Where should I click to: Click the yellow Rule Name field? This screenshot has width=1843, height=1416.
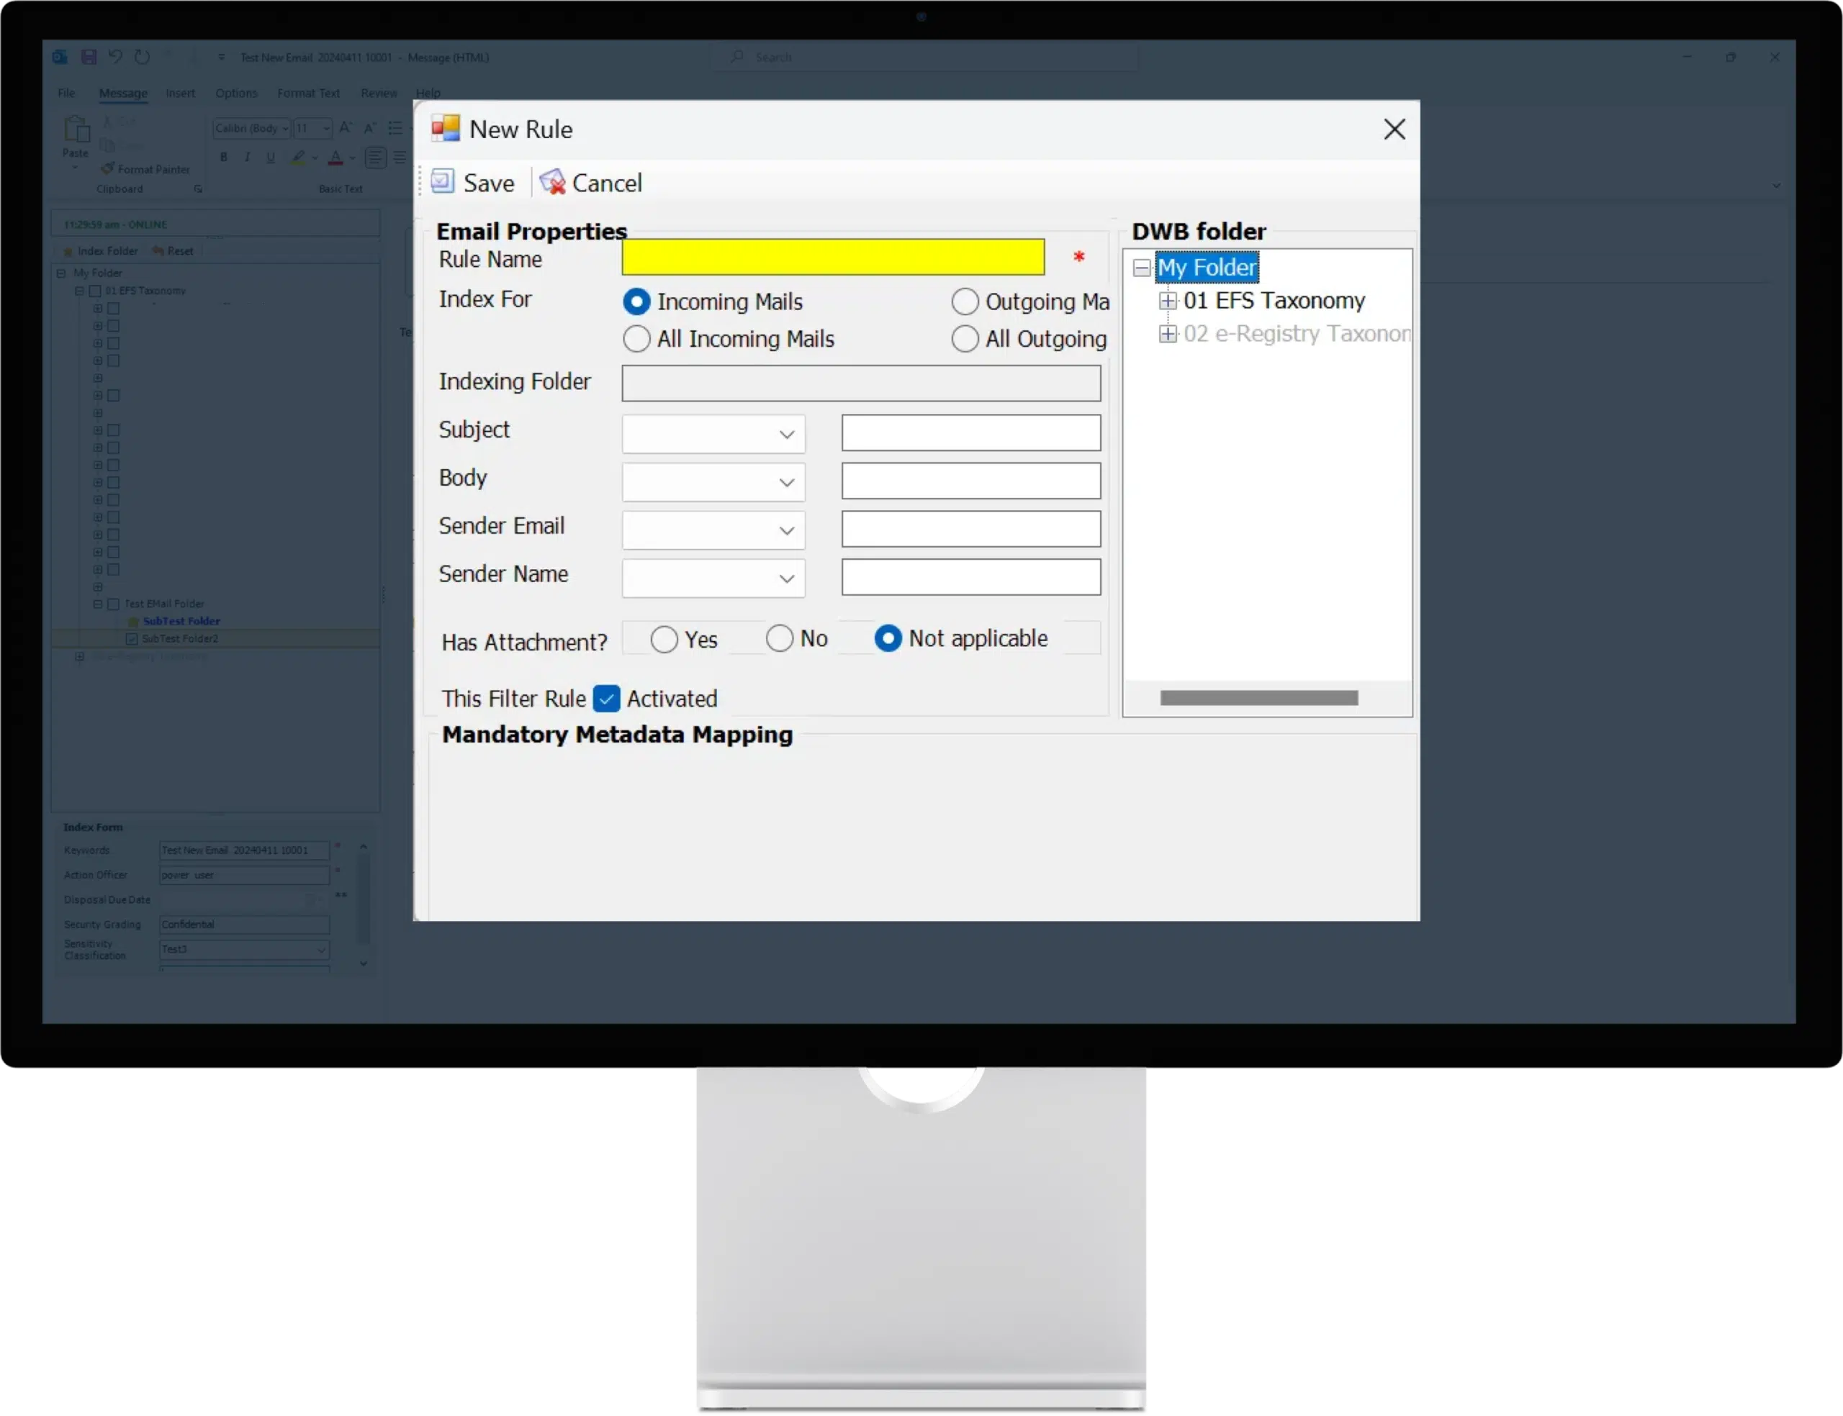(833, 257)
